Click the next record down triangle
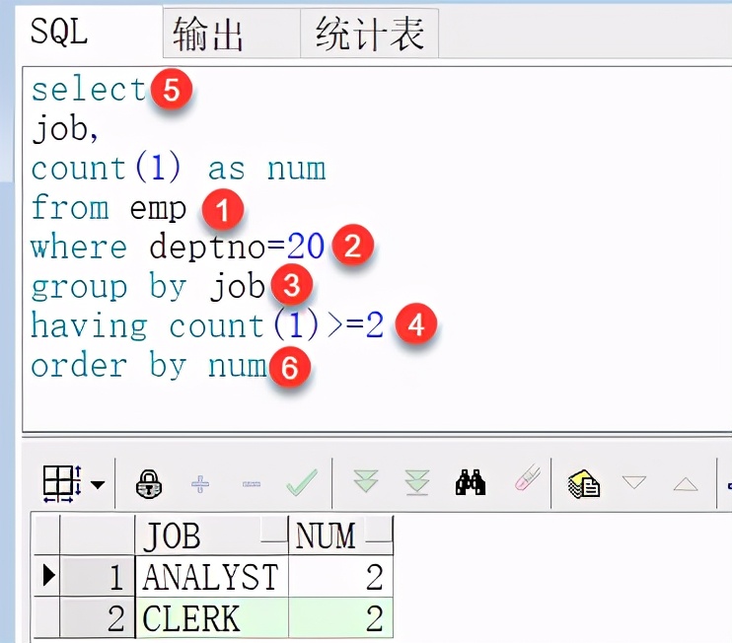The height and width of the screenshot is (643, 732). click(634, 482)
